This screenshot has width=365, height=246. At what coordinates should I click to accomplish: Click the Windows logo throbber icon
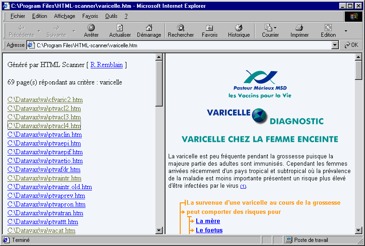[x=353, y=16]
